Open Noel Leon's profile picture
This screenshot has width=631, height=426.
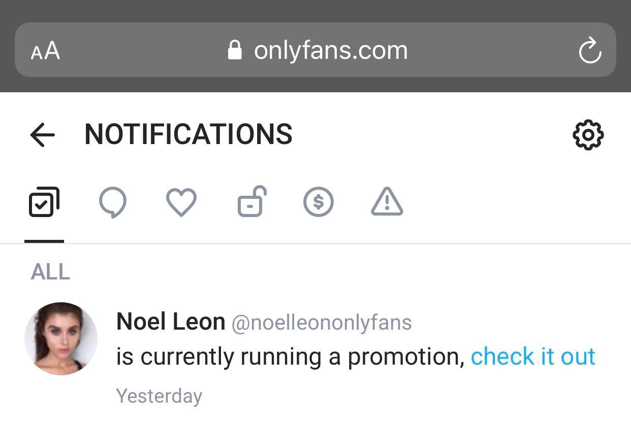point(61,339)
